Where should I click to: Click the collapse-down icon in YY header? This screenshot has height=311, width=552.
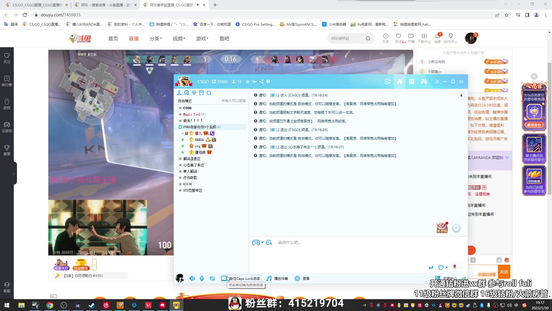click(x=437, y=81)
